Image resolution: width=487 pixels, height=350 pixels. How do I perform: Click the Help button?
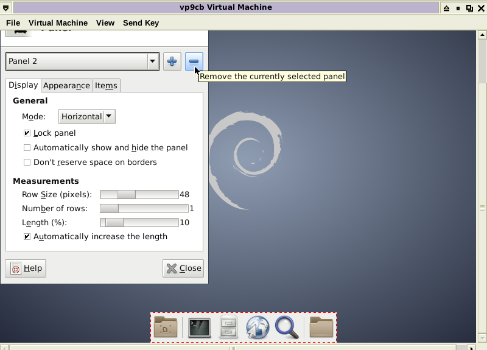point(26,268)
